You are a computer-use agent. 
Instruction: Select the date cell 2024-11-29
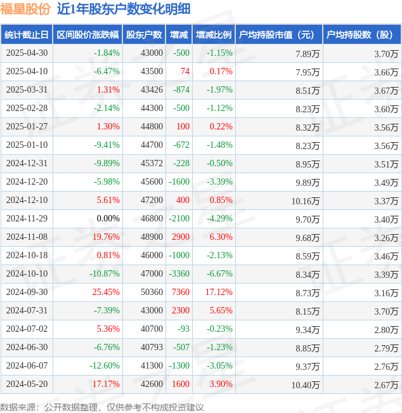click(x=27, y=219)
